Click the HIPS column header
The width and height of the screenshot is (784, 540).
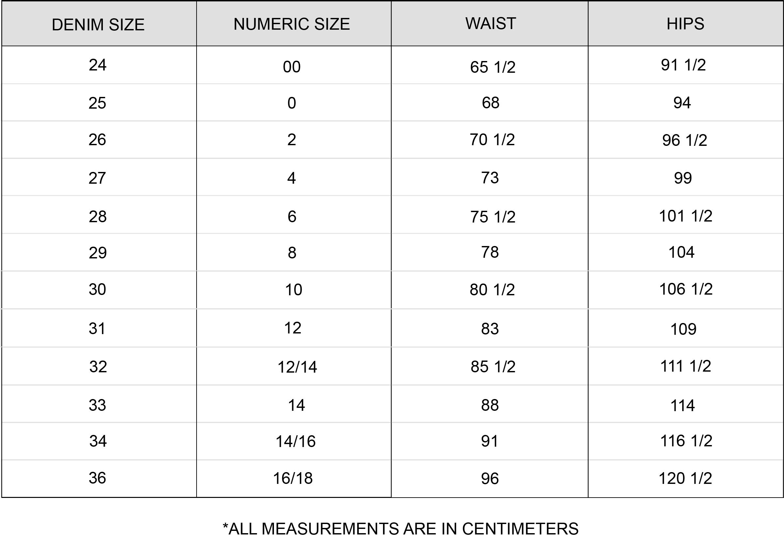coord(685,24)
